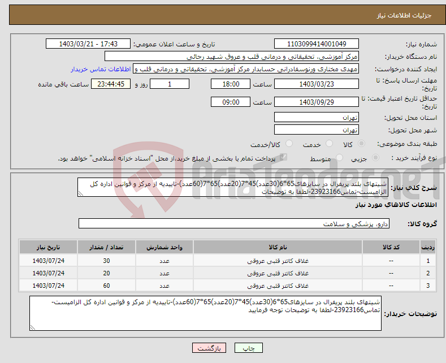Click the کد کالا column header

point(391,247)
